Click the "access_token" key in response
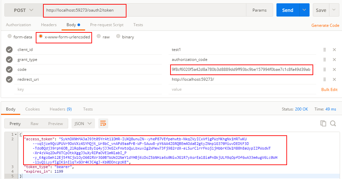 pyautogui.click(x=39, y=139)
